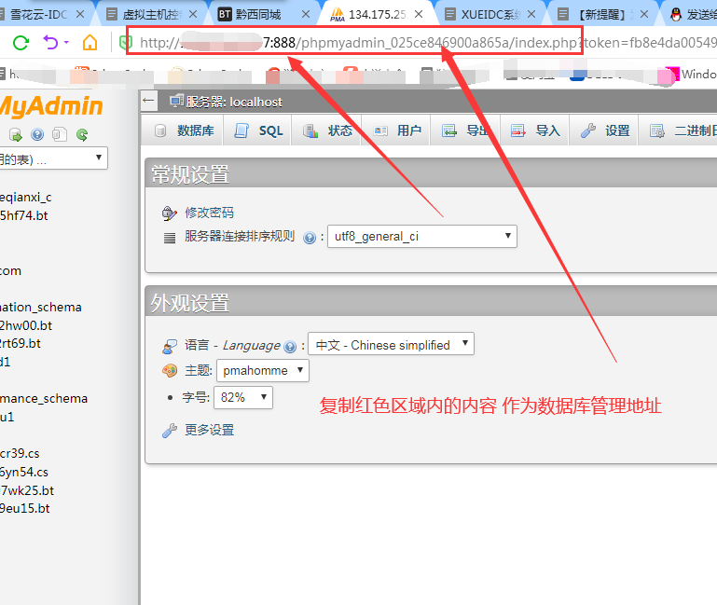Open the 数据库 (Databases) tab
The height and width of the screenshot is (605, 717).
[x=185, y=131]
